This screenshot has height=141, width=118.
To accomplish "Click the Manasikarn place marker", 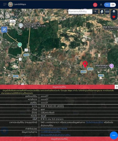I will click(112, 66).
